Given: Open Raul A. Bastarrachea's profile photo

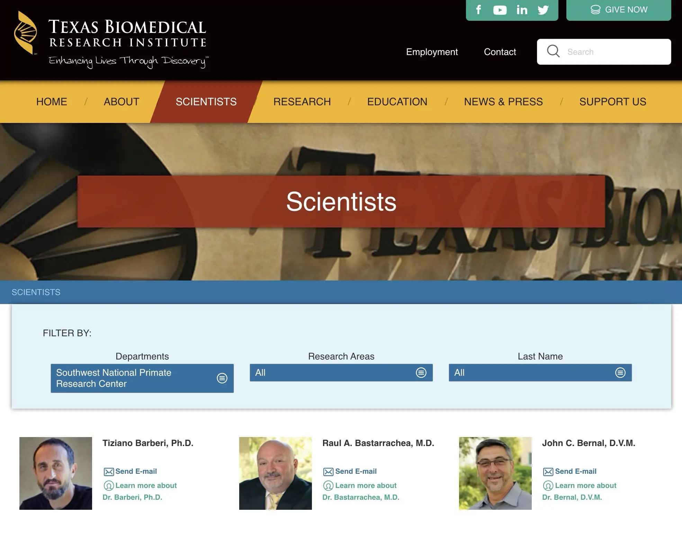Looking at the screenshot, I should [x=276, y=473].
